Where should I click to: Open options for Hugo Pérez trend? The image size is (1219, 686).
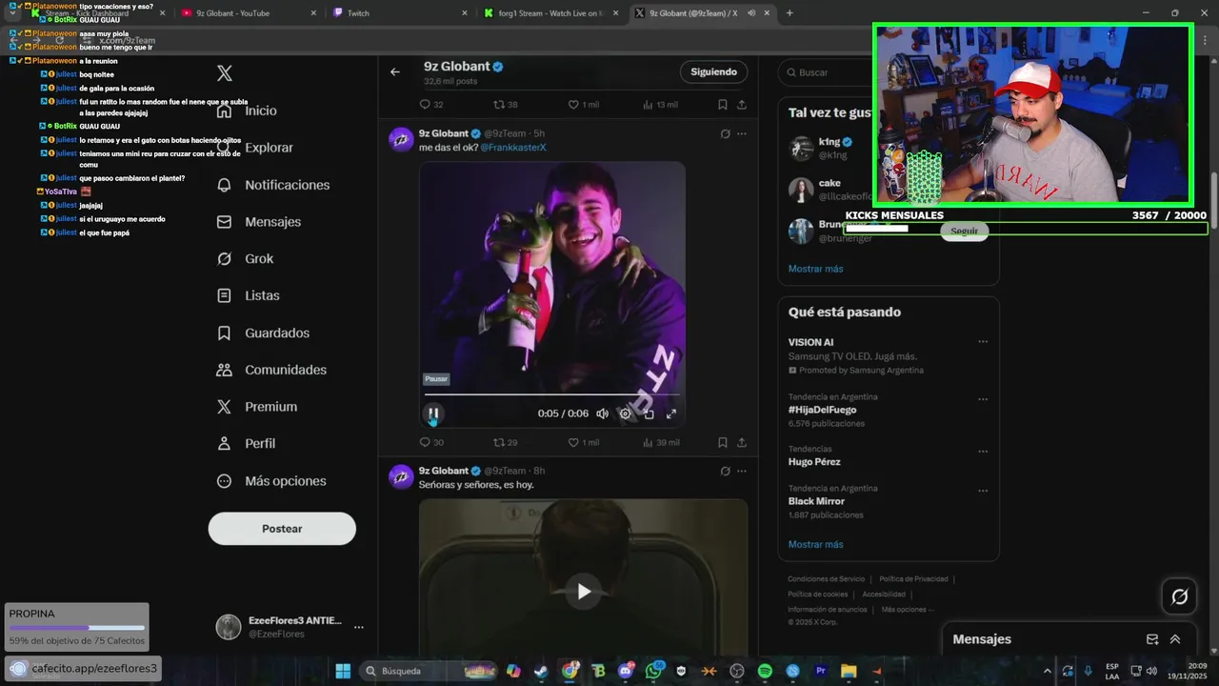(983, 451)
